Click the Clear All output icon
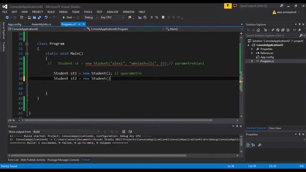 point(123,132)
